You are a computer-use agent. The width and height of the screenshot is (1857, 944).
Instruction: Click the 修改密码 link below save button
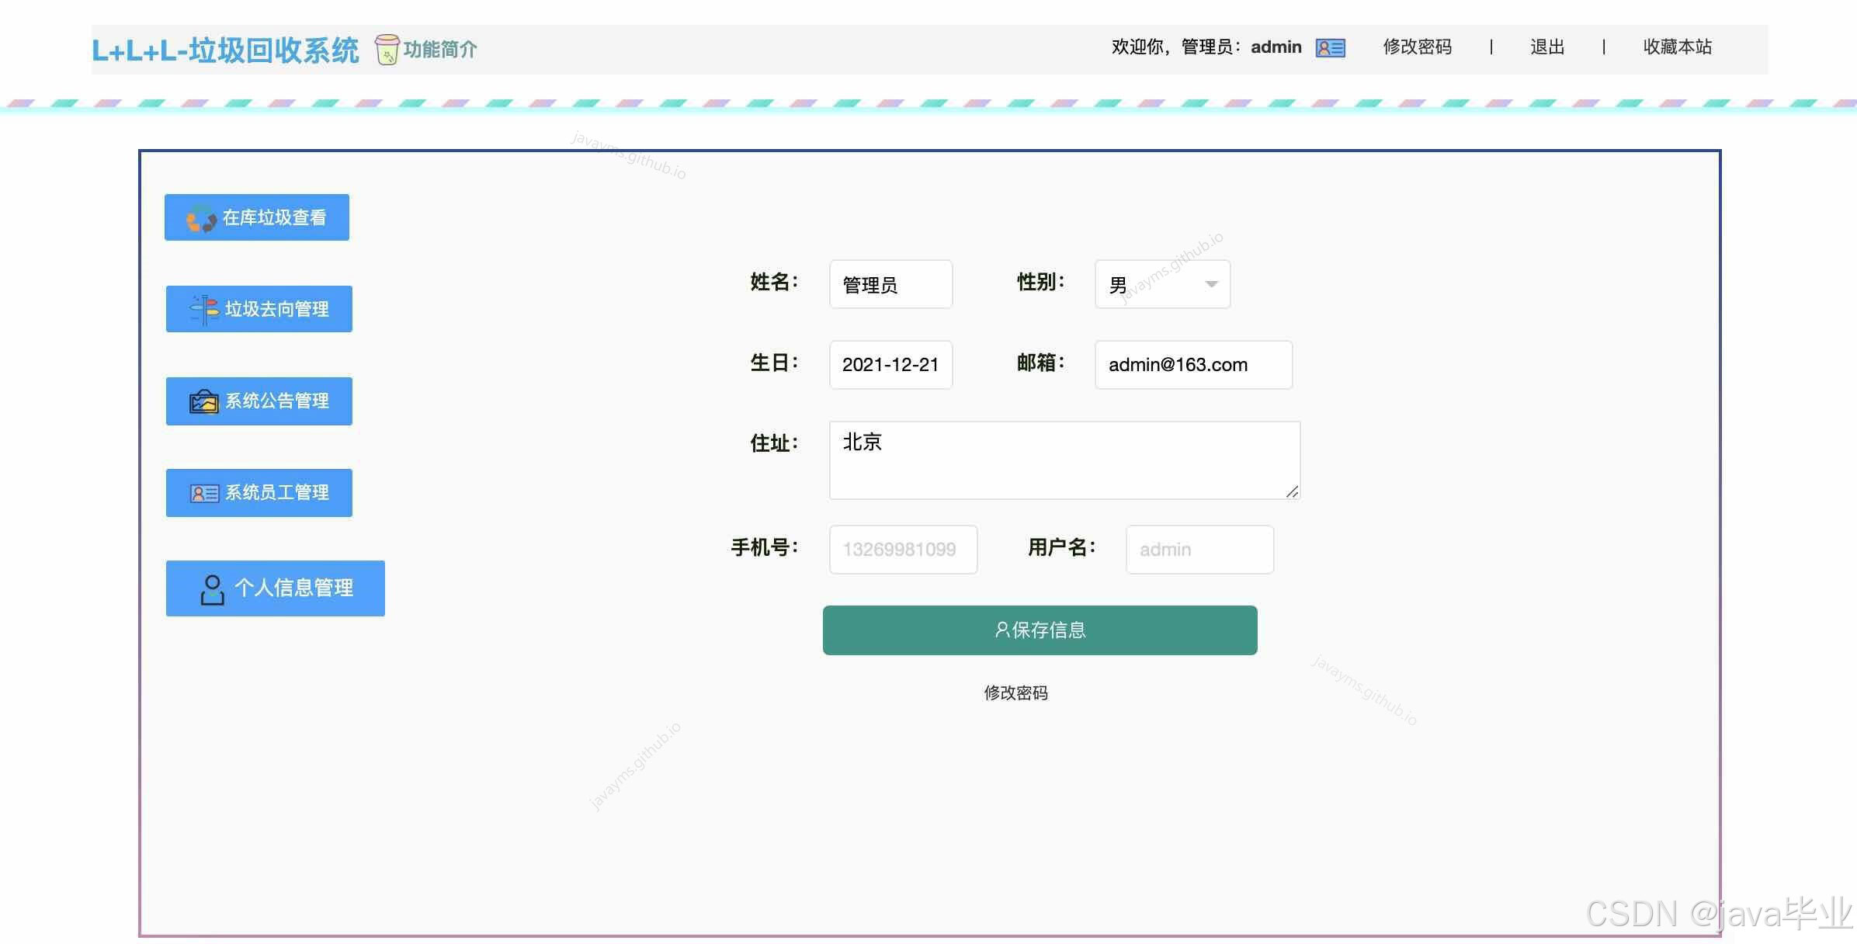(x=1016, y=692)
